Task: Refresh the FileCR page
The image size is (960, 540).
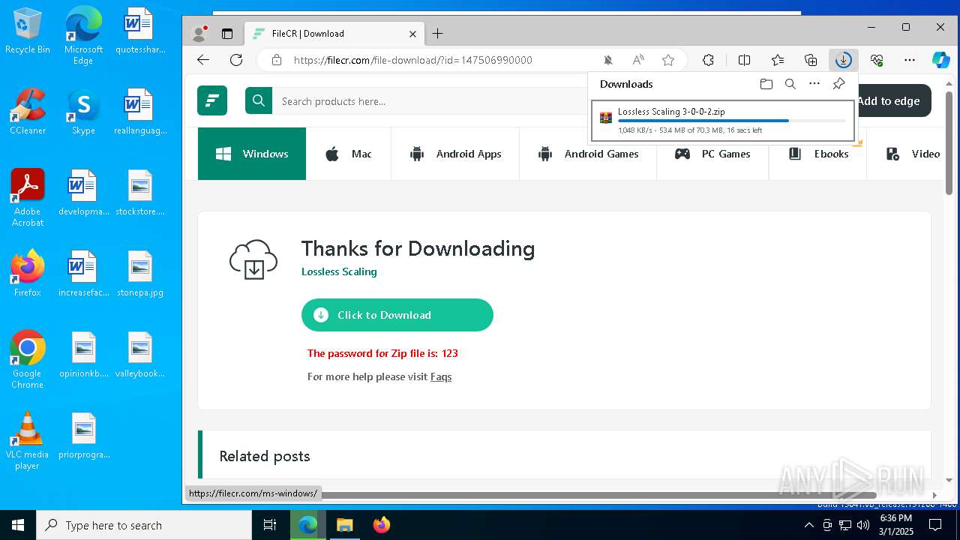Action: click(x=236, y=60)
